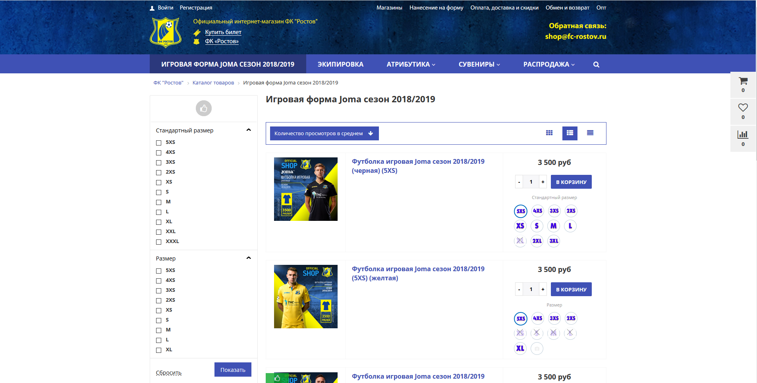Select size 5XS for black jersey
Viewport: 757px width, 383px height.
point(521,211)
